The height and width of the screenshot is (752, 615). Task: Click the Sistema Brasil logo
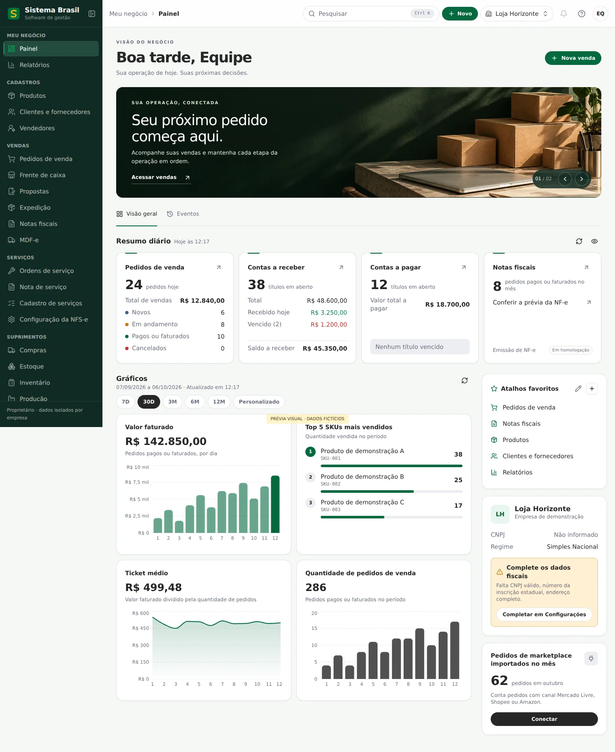(14, 14)
